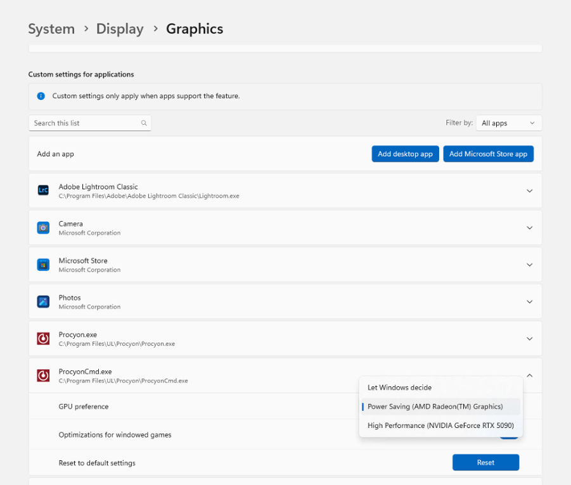Screen dimensions: 571x485
Task: Click the Search this list field
Action: pyautogui.click(x=90, y=123)
